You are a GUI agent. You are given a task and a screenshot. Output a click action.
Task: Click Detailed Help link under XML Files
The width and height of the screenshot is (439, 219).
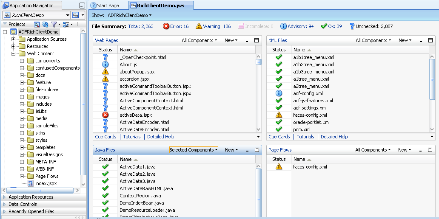coord(334,137)
